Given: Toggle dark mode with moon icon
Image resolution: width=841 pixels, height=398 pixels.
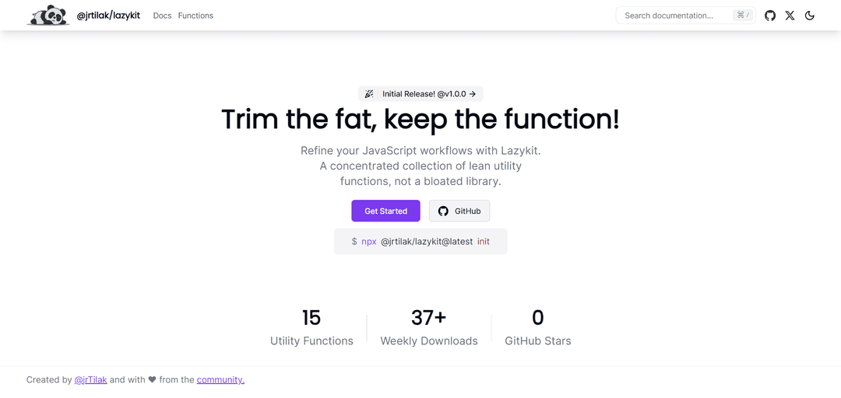Looking at the screenshot, I should [x=810, y=16].
